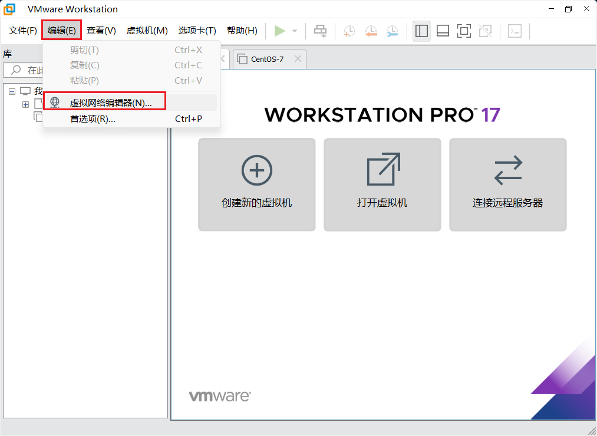Open the 虚拟机(M) menu
Viewport: 597px width, 436px height.
147,31
